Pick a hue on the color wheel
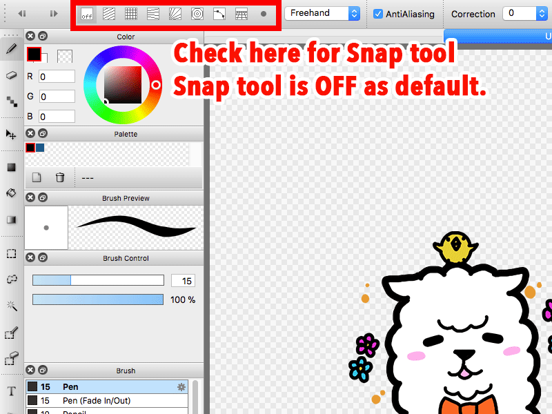This screenshot has width=552, height=414. pos(123,50)
